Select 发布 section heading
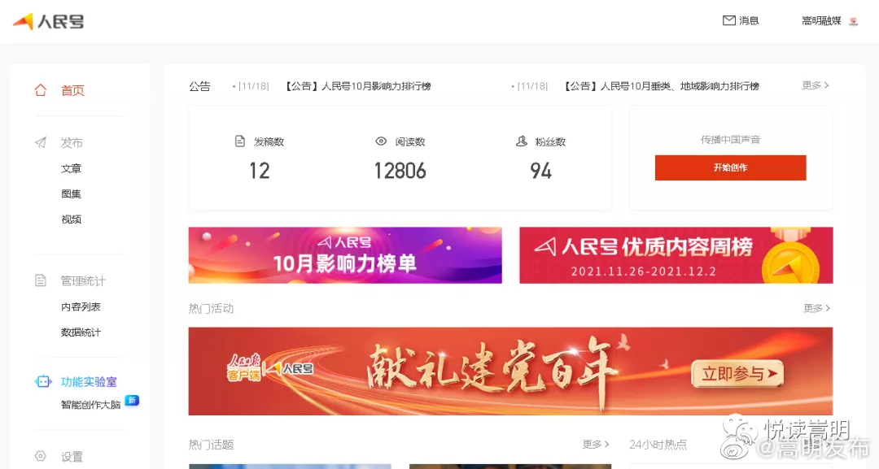The height and width of the screenshot is (469, 879). 72,143
